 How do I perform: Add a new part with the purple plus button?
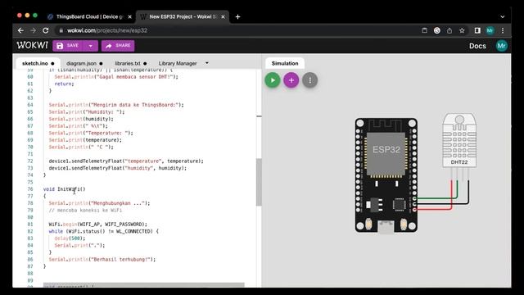click(291, 80)
